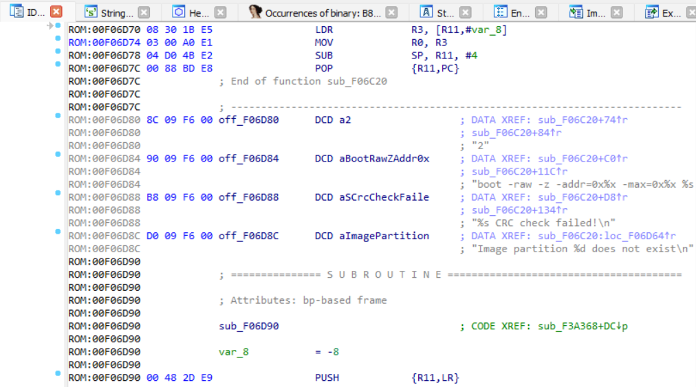Click the Hex View tab icon
Screen dimensions: 696x387
[179, 12]
